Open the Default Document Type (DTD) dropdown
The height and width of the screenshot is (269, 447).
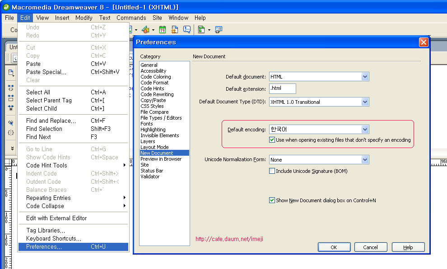[x=365, y=102]
